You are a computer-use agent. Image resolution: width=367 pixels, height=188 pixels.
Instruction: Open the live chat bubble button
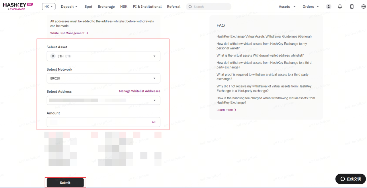(350, 179)
